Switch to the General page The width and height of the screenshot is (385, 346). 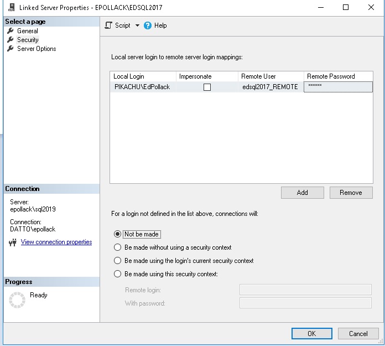tap(28, 31)
